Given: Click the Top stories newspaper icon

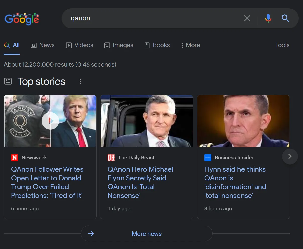Looking at the screenshot, I should [x=8, y=81].
